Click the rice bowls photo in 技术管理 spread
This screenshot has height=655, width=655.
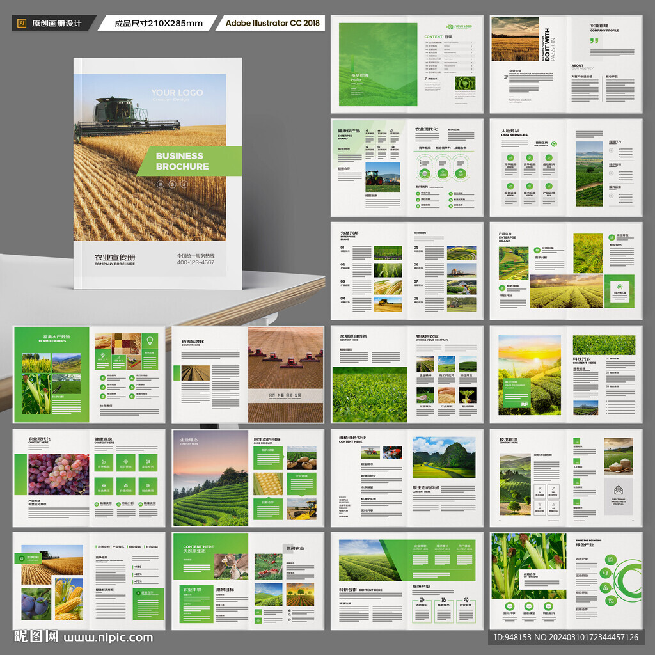click(x=619, y=456)
